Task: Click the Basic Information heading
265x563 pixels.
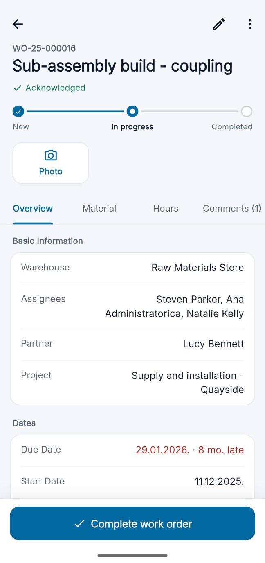Action: coord(48,241)
